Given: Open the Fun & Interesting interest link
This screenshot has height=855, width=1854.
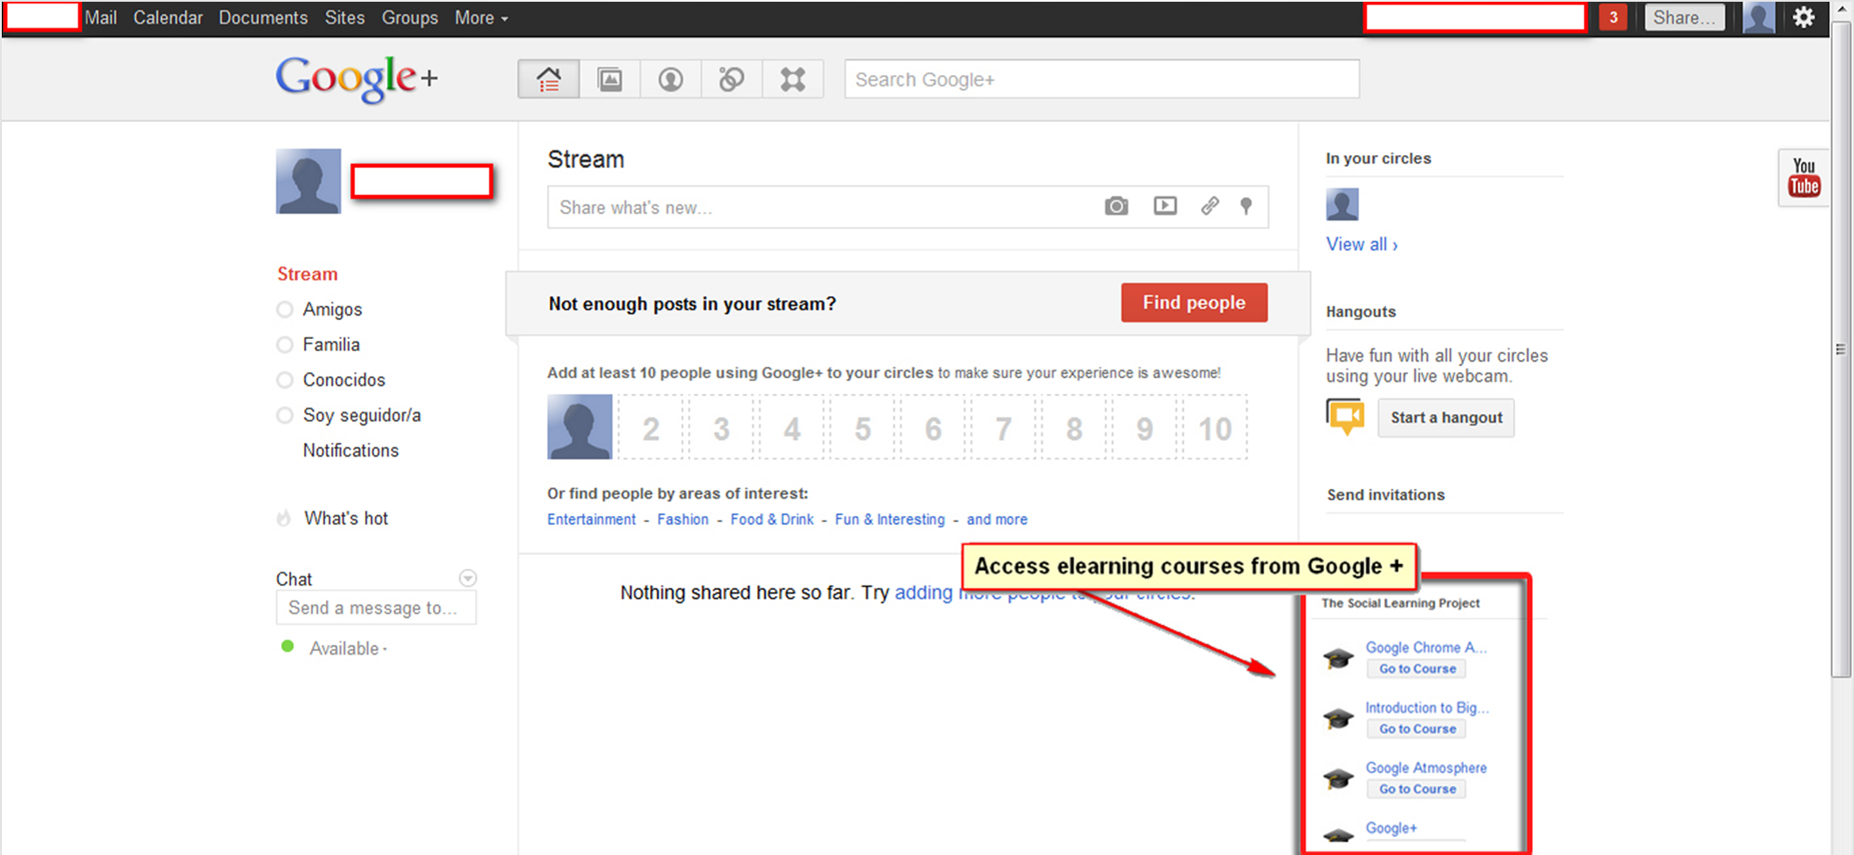Looking at the screenshot, I should pos(890,519).
